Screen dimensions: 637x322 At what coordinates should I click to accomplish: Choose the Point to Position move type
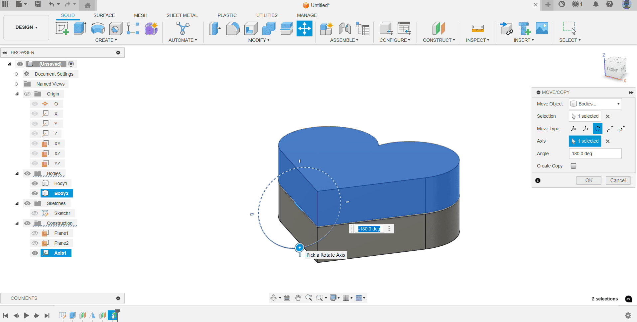point(622,129)
